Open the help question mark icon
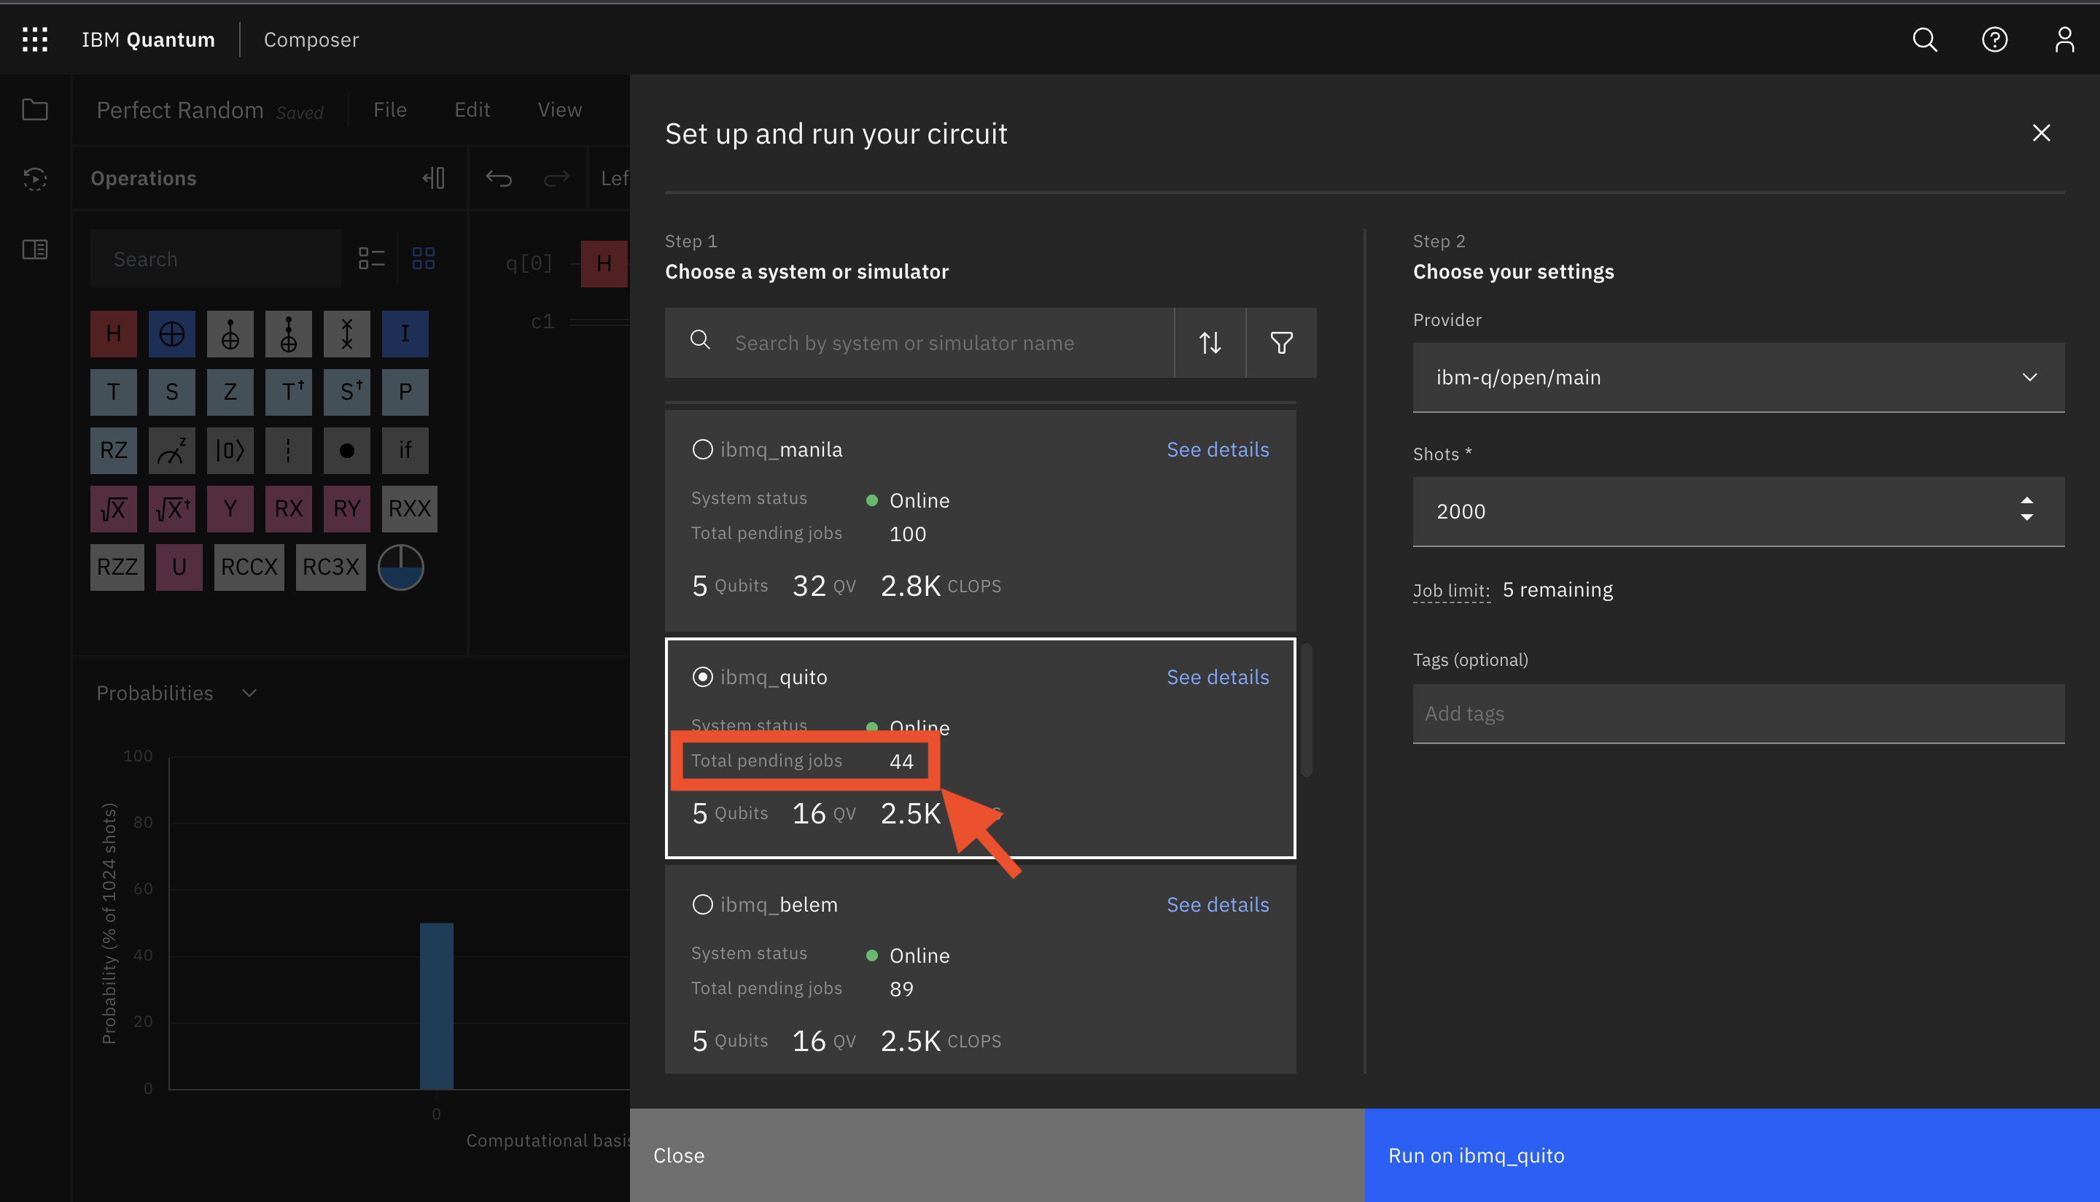Image resolution: width=2100 pixels, height=1202 pixels. click(x=1994, y=39)
